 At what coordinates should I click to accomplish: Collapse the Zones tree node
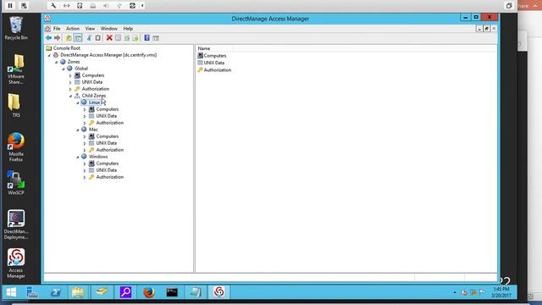57,62
